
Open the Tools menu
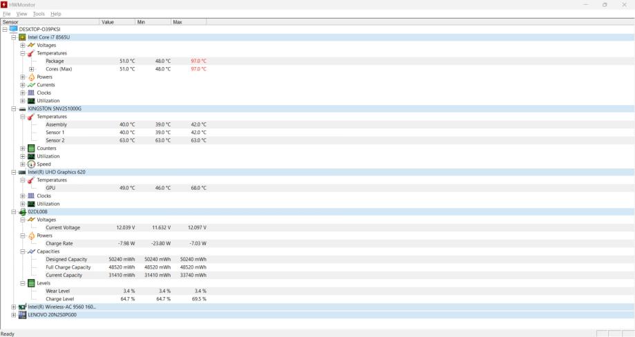[x=39, y=14]
